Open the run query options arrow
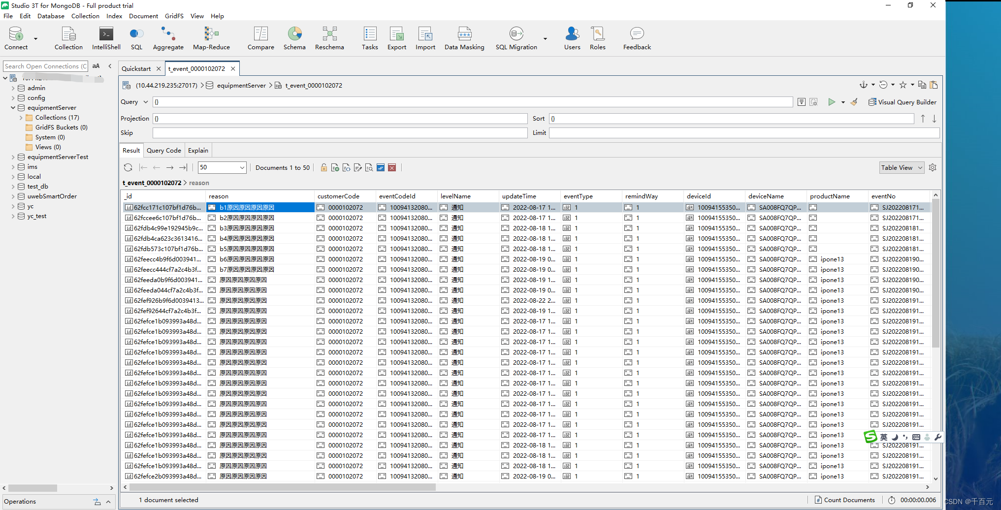Screen dimensions: 1001x510 (x=843, y=102)
